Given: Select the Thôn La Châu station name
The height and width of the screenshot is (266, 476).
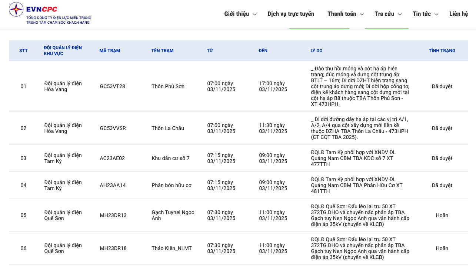Looking at the screenshot, I should (x=168, y=128).
